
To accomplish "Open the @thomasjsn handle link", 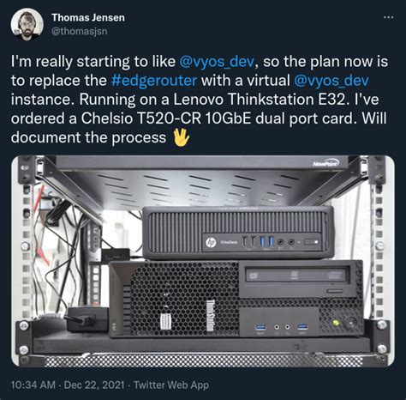I will coord(80,31).
